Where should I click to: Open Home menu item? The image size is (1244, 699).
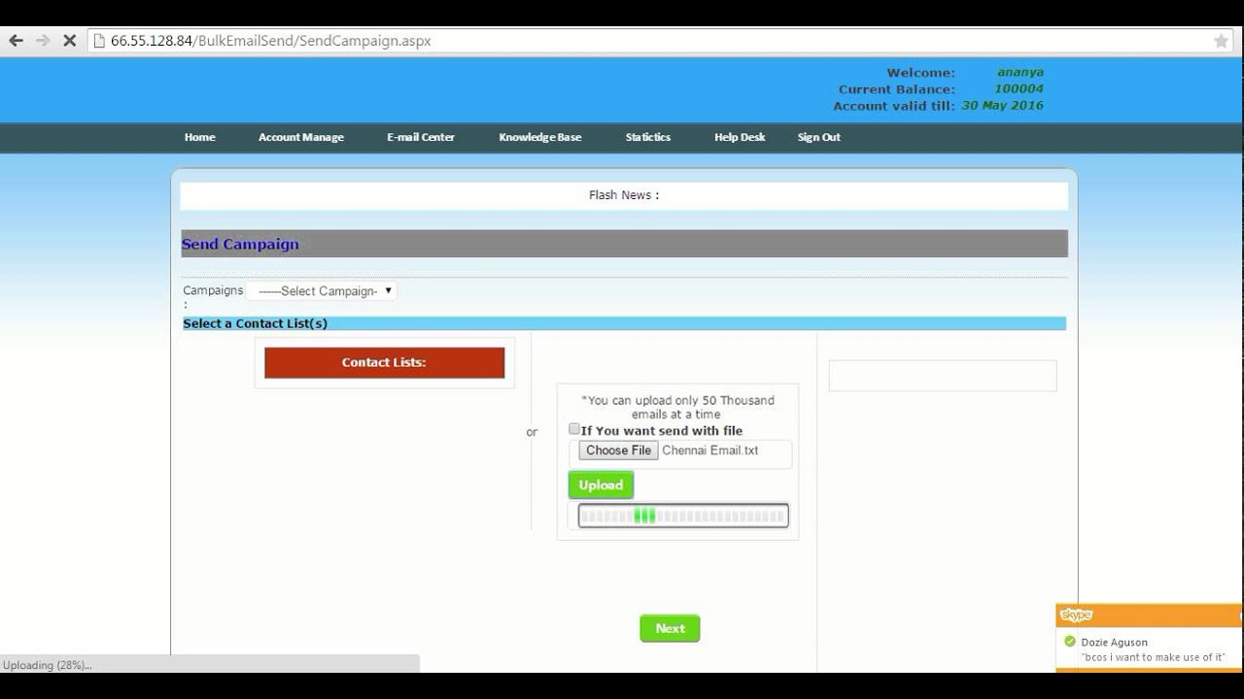click(200, 137)
